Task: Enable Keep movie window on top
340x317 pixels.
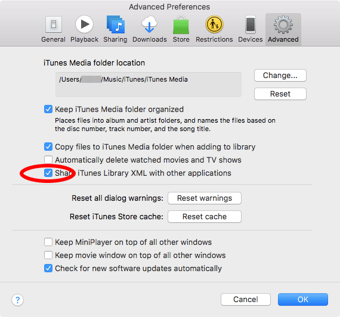Action: click(48, 255)
